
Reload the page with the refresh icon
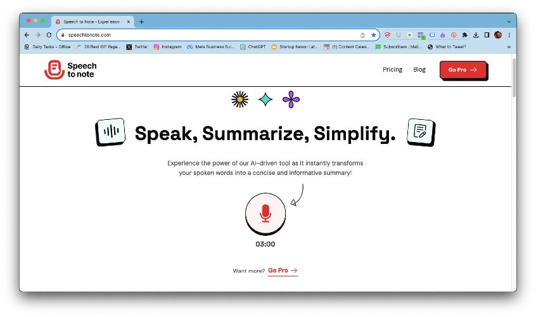click(x=49, y=35)
